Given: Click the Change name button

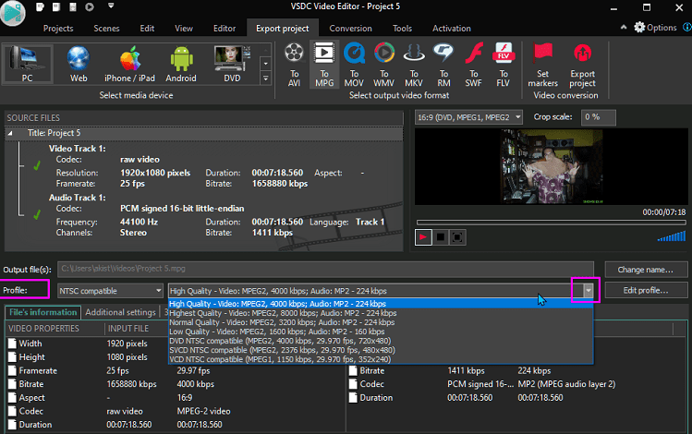Looking at the screenshot, I should 646,270.
